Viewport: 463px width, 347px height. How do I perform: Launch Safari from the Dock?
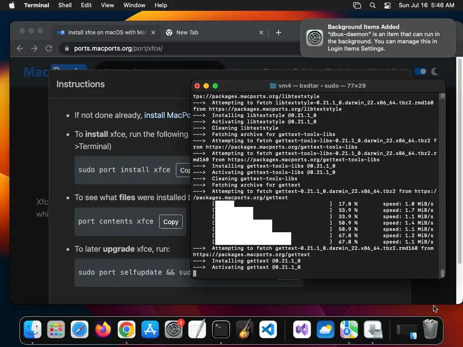tap(80, 329)
